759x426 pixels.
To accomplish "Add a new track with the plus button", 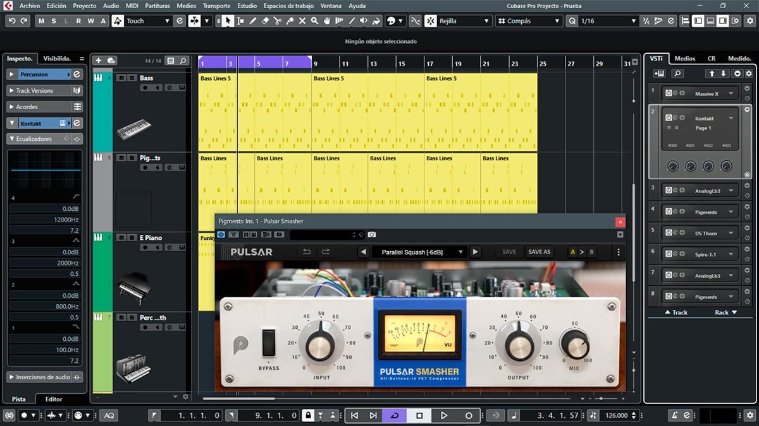I will (x=98, y=61).
